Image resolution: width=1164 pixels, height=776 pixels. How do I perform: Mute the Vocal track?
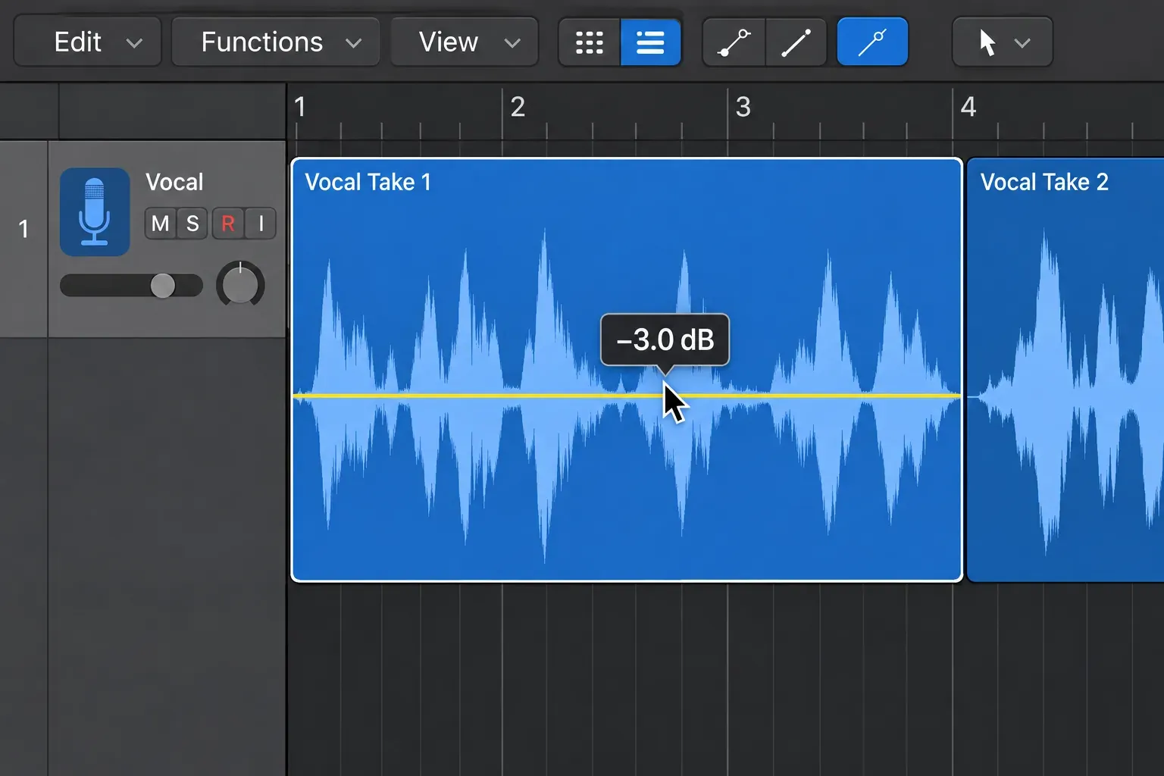(x=160, y=224)
